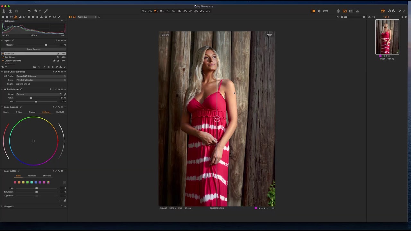Select the keystone tool in top toolbar
Viewport: 411px width, 231px height.
[x=173, y=11]
